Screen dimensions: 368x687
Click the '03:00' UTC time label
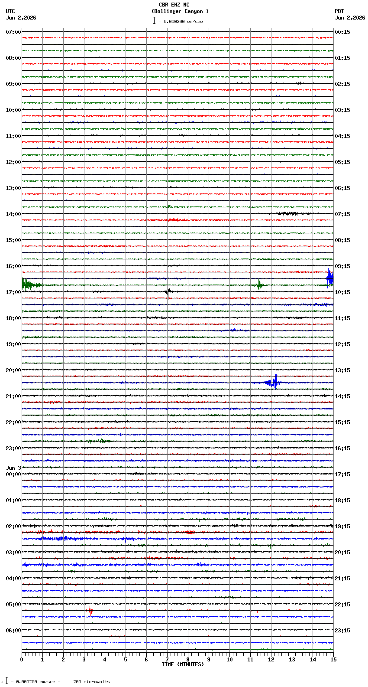pos(13,553)
